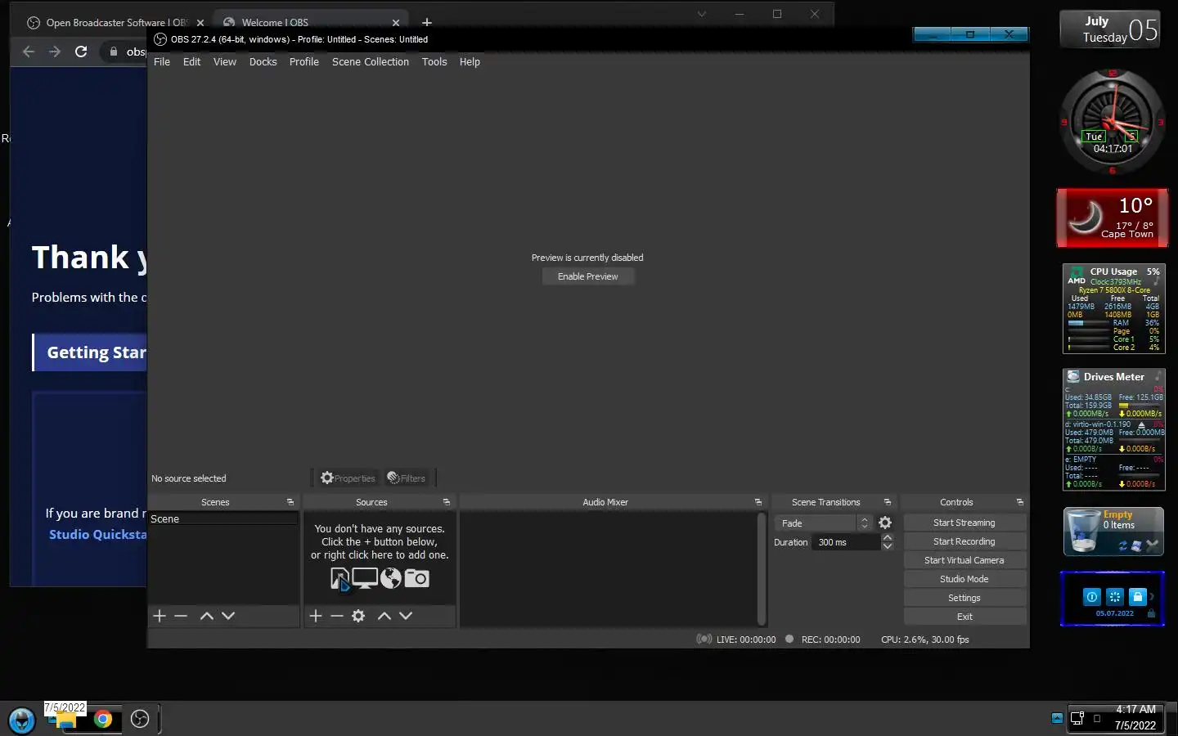Open source properties gear in Sources toolbar
This screenshot has height=736, width=1178.
(358, 616)
